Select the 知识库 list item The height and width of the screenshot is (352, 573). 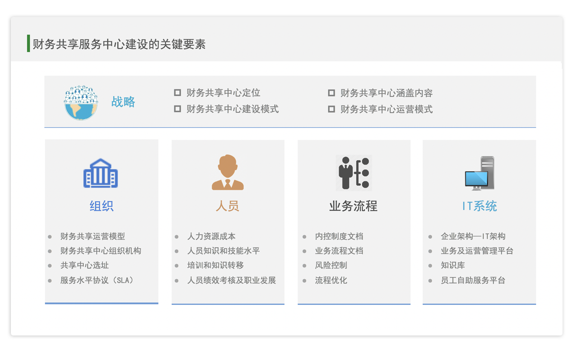pos(453,266)
